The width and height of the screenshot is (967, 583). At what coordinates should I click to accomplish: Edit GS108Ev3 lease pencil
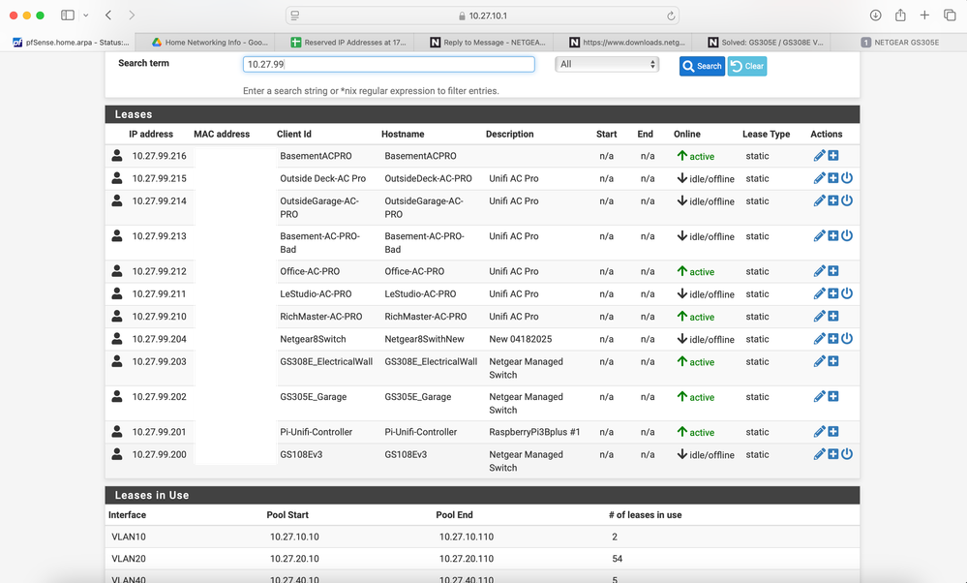click(819, 454)
